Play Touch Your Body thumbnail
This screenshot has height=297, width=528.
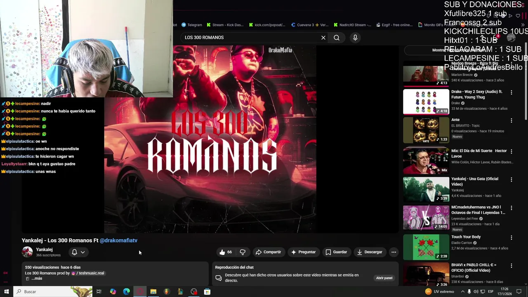pos(426,247)
